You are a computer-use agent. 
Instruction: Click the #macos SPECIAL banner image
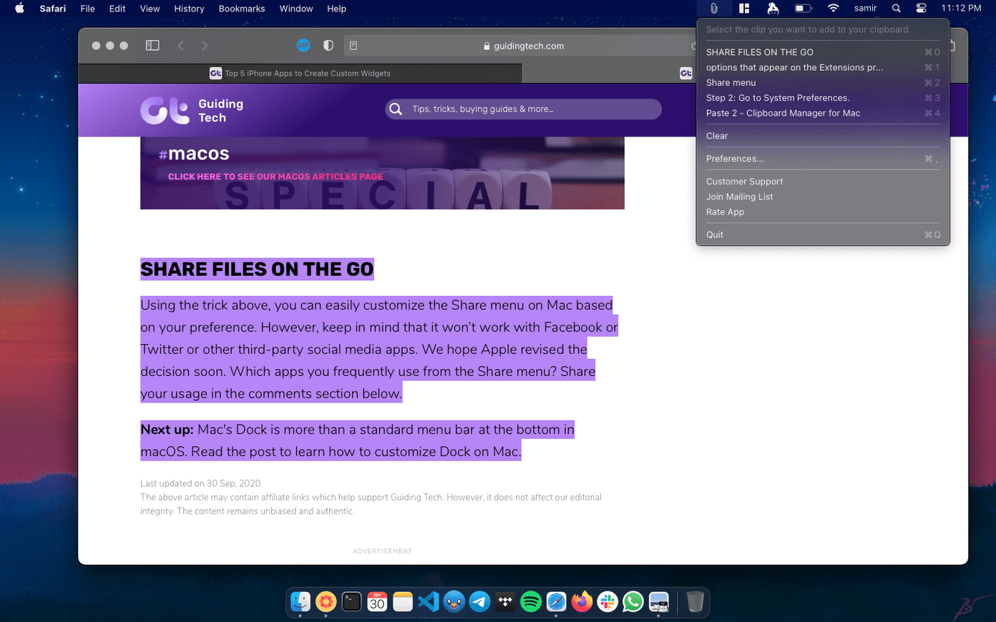(x=382, y=173)
